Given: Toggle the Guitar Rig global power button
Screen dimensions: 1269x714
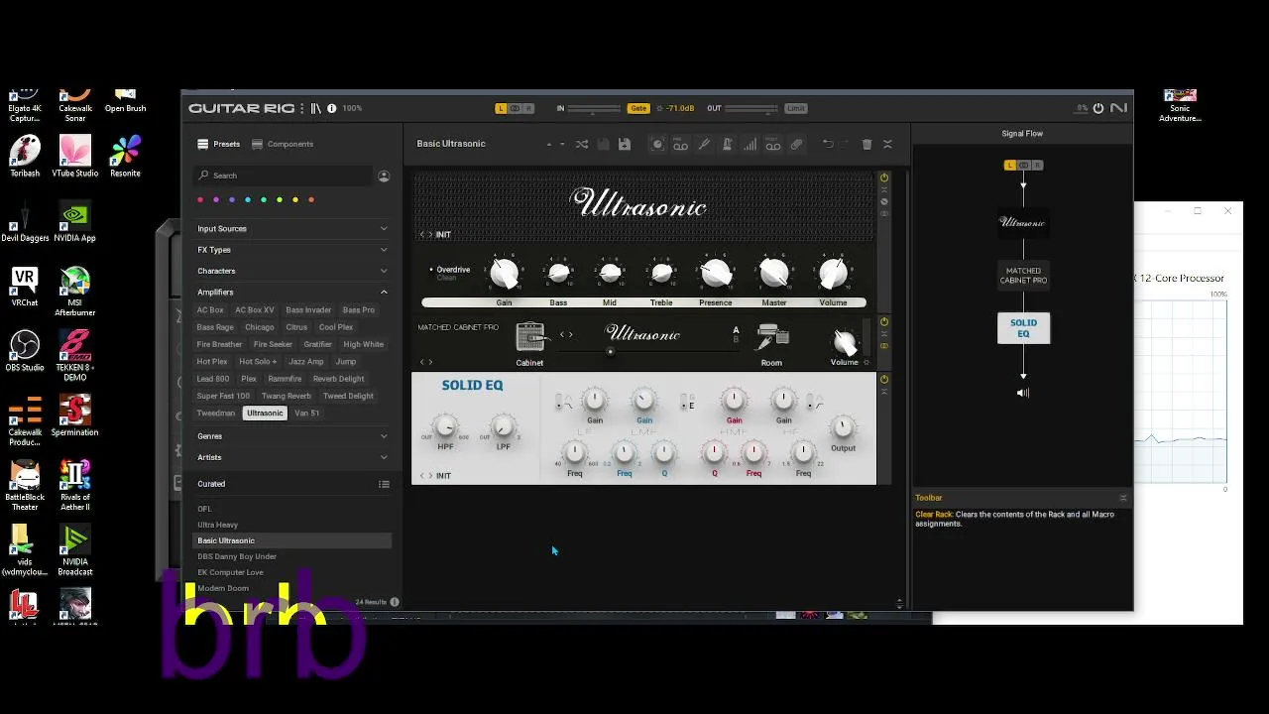Looking at the screenshot, I should tap(1098, 108).
